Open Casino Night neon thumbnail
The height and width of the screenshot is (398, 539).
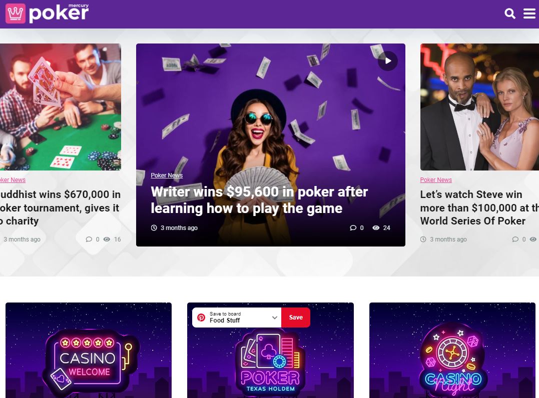point(452,350)
